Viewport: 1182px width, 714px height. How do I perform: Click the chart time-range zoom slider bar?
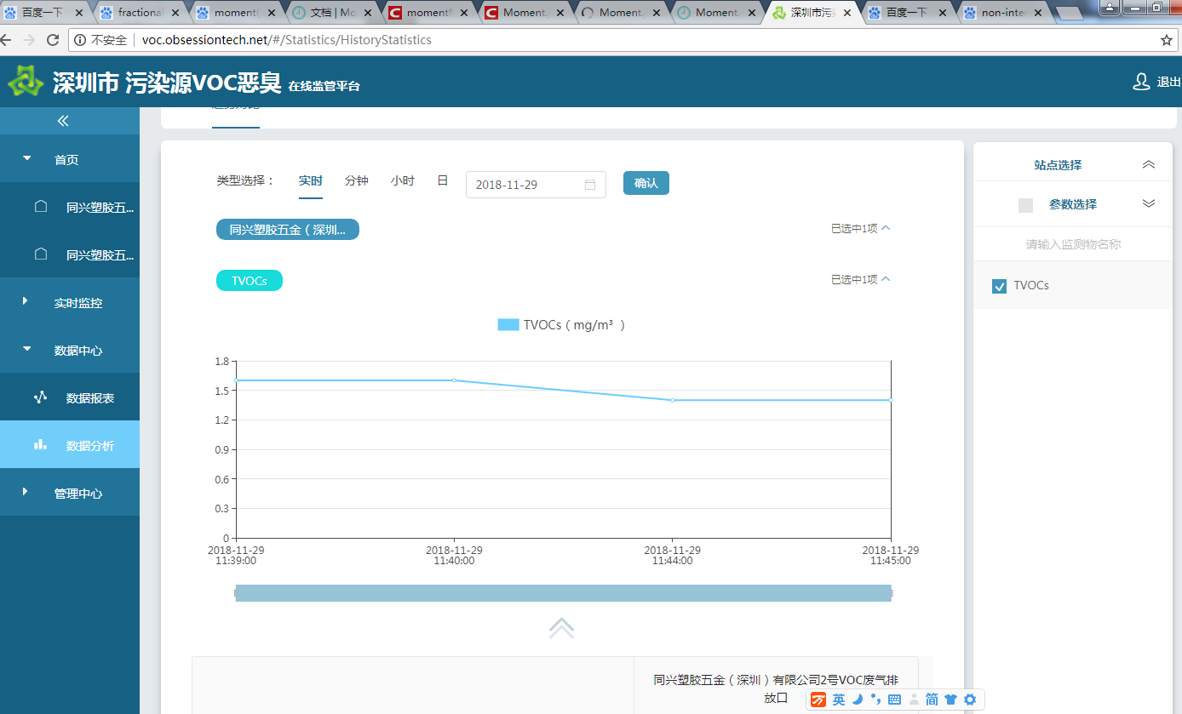[564, 593]
